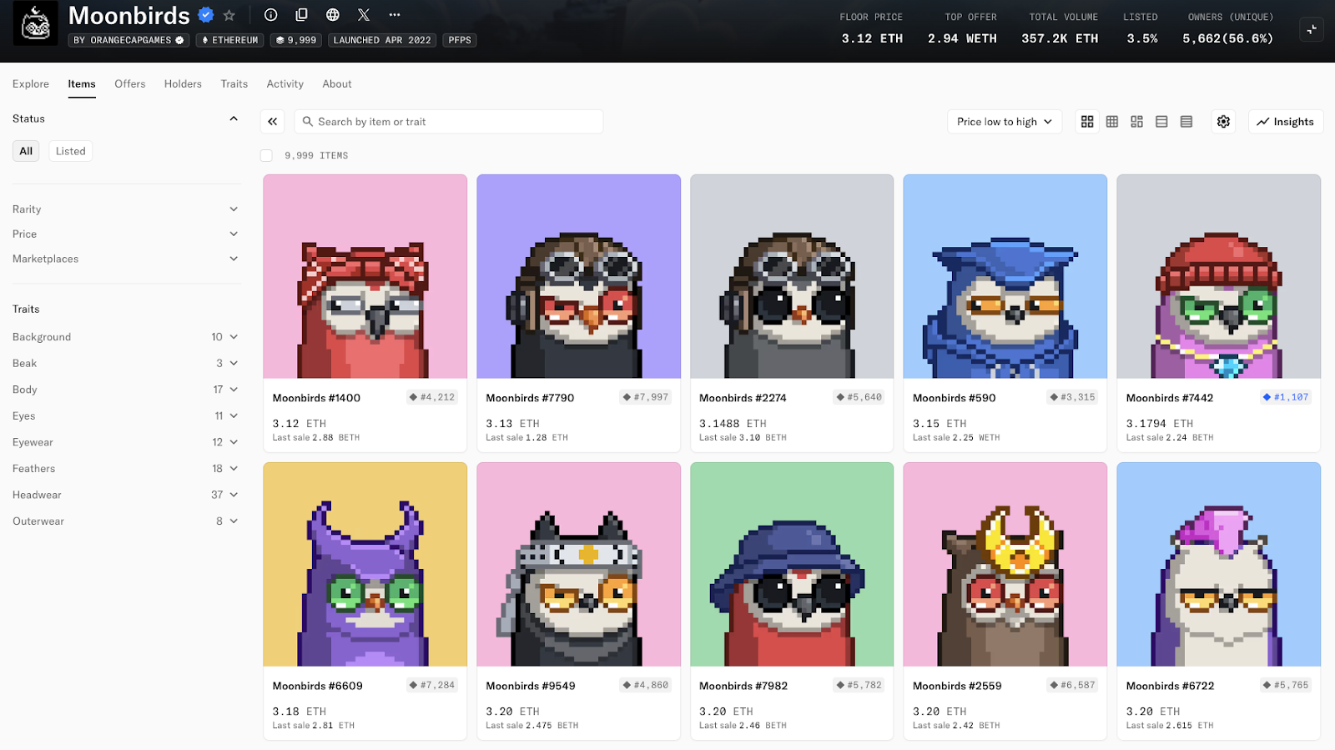Select the All status filter

point(26,151)
